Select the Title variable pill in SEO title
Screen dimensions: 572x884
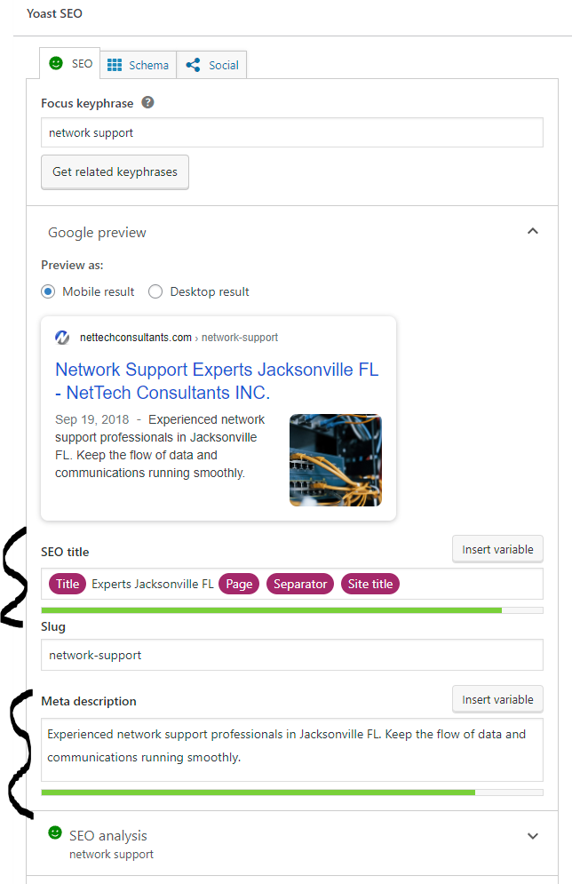[67, 584]
